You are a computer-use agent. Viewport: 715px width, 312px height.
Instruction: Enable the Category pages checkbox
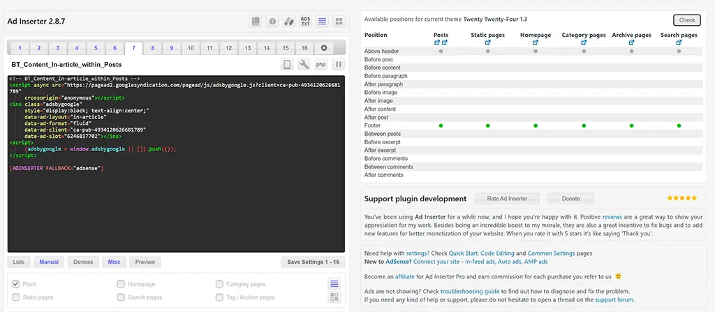point(220,284)
